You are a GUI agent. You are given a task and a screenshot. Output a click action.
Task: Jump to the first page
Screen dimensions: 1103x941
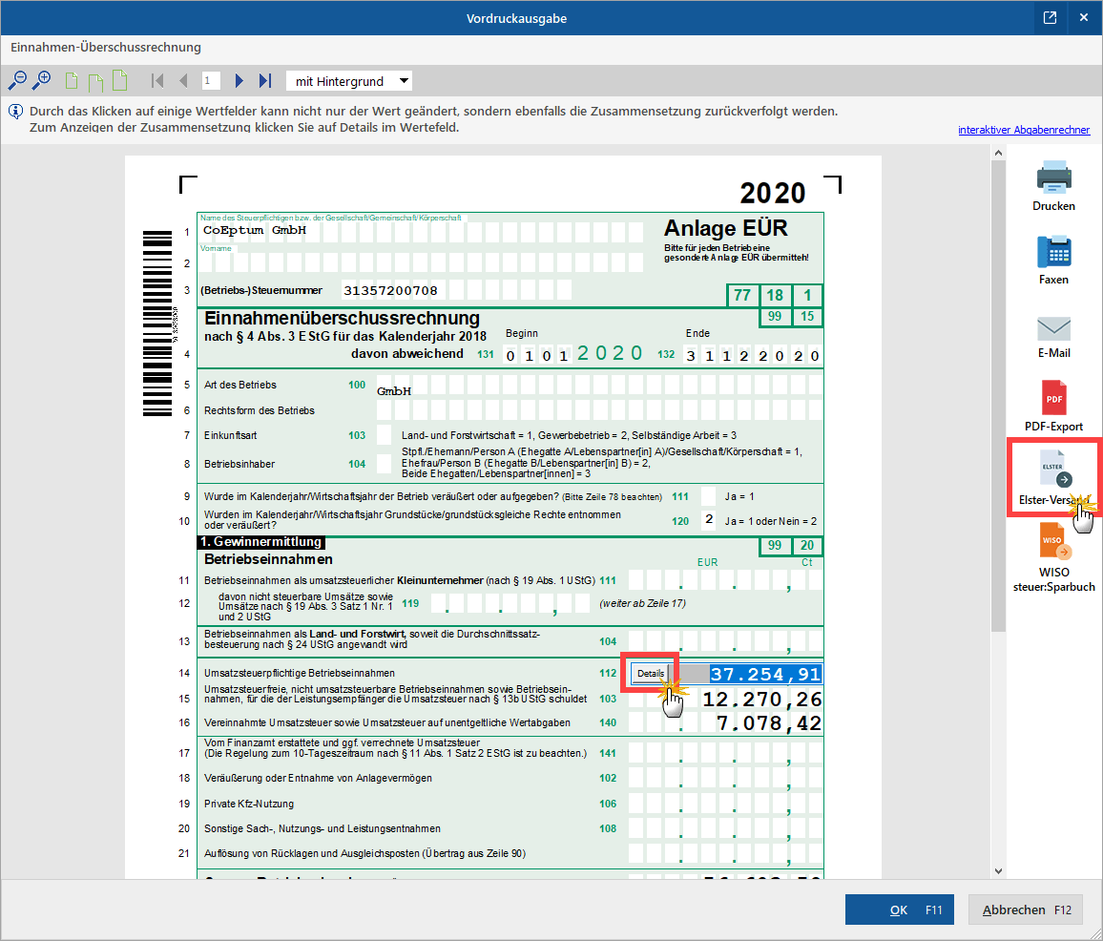(157, 81)
